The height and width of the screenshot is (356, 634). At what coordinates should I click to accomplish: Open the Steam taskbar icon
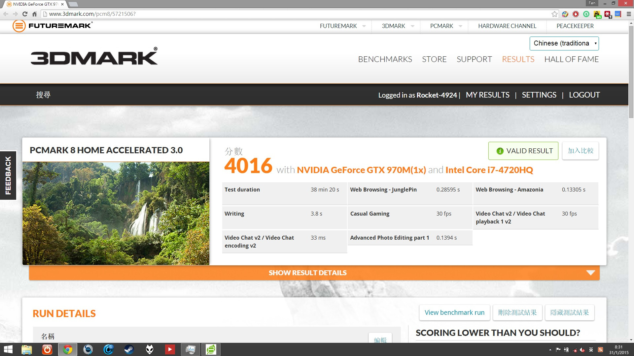coord(129,349)
